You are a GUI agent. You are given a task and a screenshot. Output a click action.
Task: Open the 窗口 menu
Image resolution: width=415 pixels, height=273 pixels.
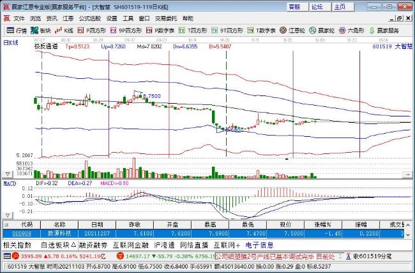click(144, 18)
